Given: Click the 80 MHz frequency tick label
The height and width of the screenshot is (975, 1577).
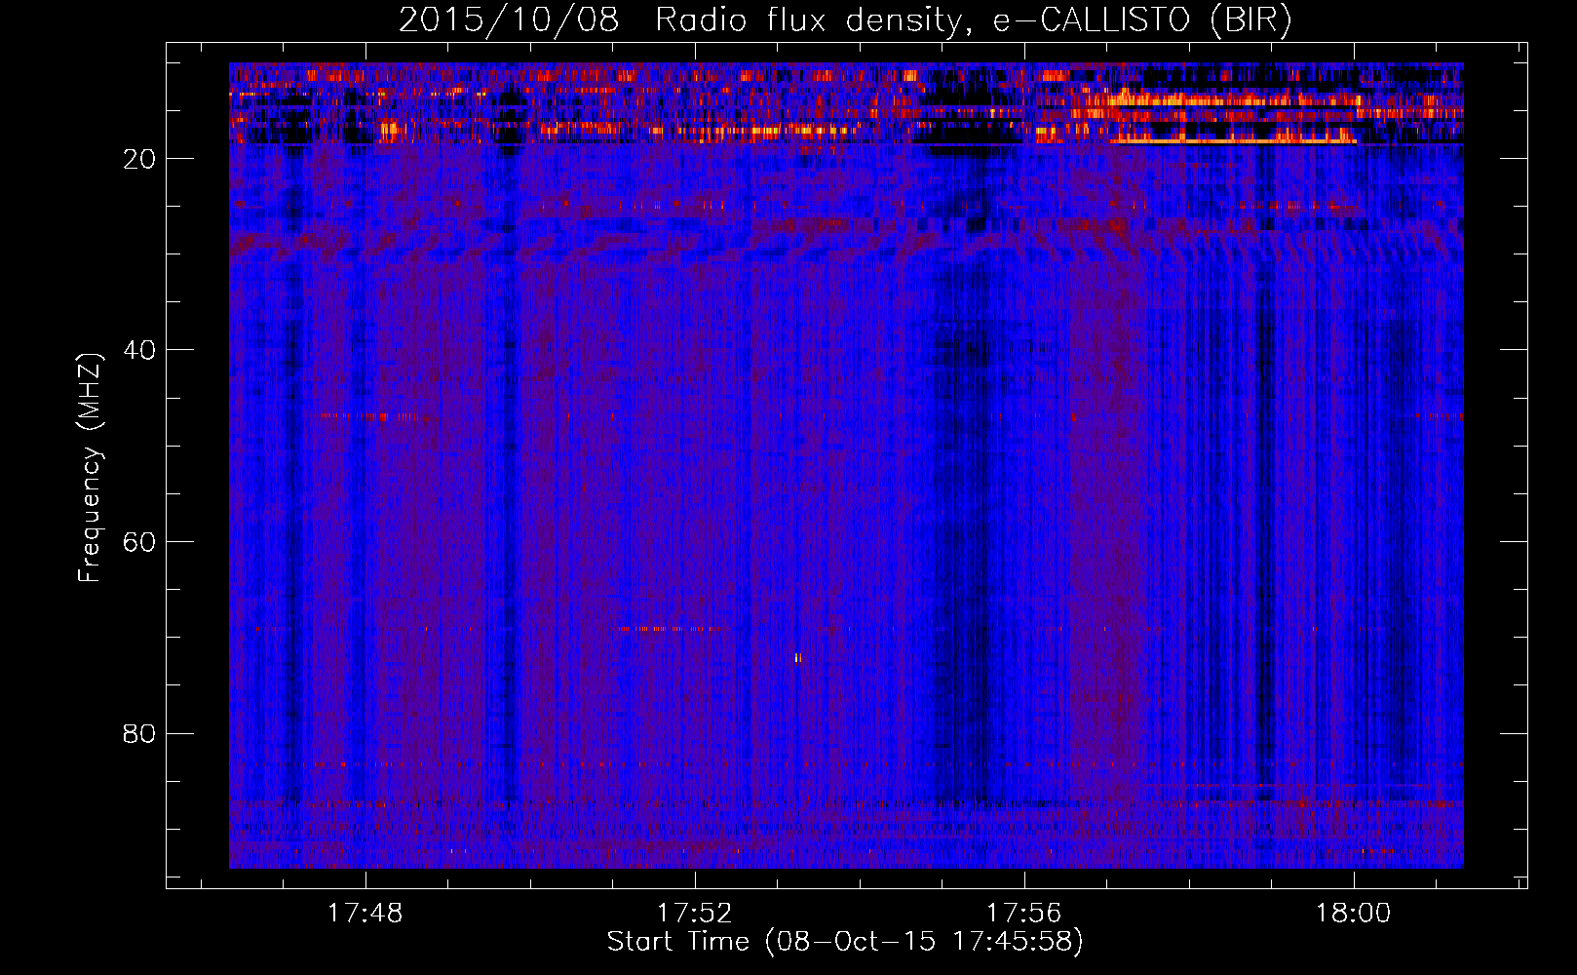Looking at the screenshot, I should 139,733.
